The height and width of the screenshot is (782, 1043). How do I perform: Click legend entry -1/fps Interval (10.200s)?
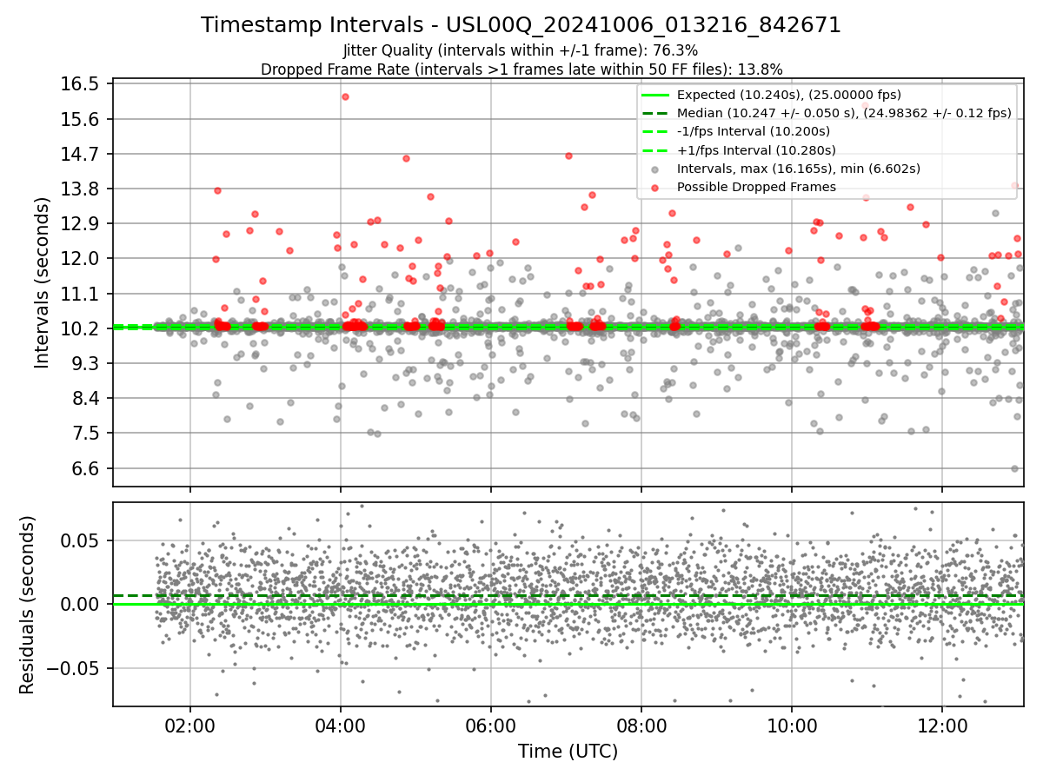[x=755, y=131]
